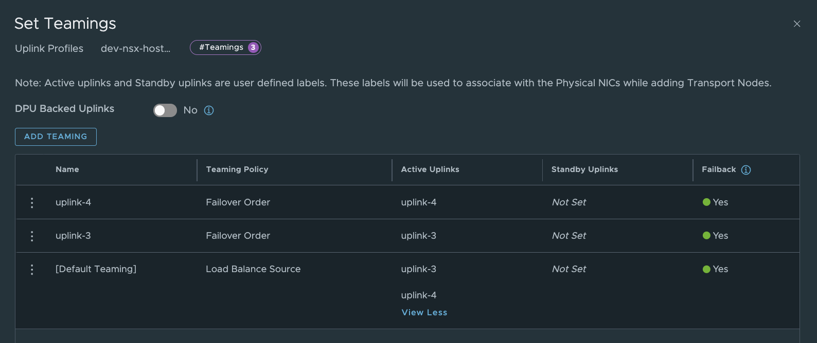This screenshot has height=343, width=817.
Task: Click info icon next to Failback header
Action: 746,170
